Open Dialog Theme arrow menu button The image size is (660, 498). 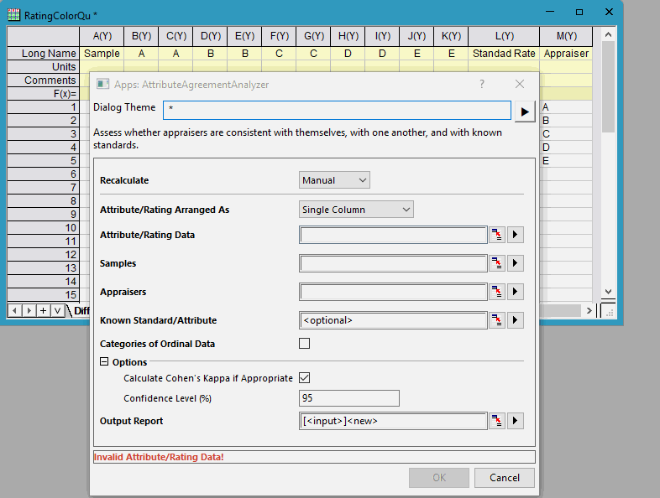point(525,111)
